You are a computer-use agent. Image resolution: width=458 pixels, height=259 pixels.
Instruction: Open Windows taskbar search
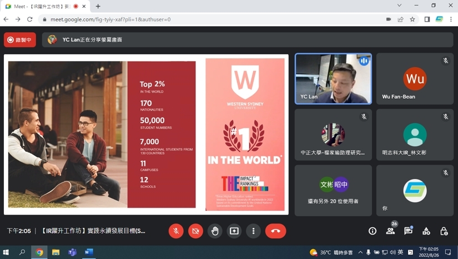pyautogui.click(x=22, y=252)
